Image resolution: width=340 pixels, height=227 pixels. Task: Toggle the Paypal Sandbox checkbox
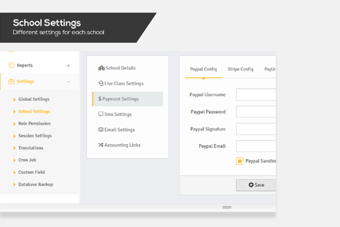(240, 161)
